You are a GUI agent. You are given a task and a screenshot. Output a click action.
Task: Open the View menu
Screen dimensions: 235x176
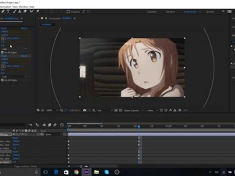(x=15, y=7)
